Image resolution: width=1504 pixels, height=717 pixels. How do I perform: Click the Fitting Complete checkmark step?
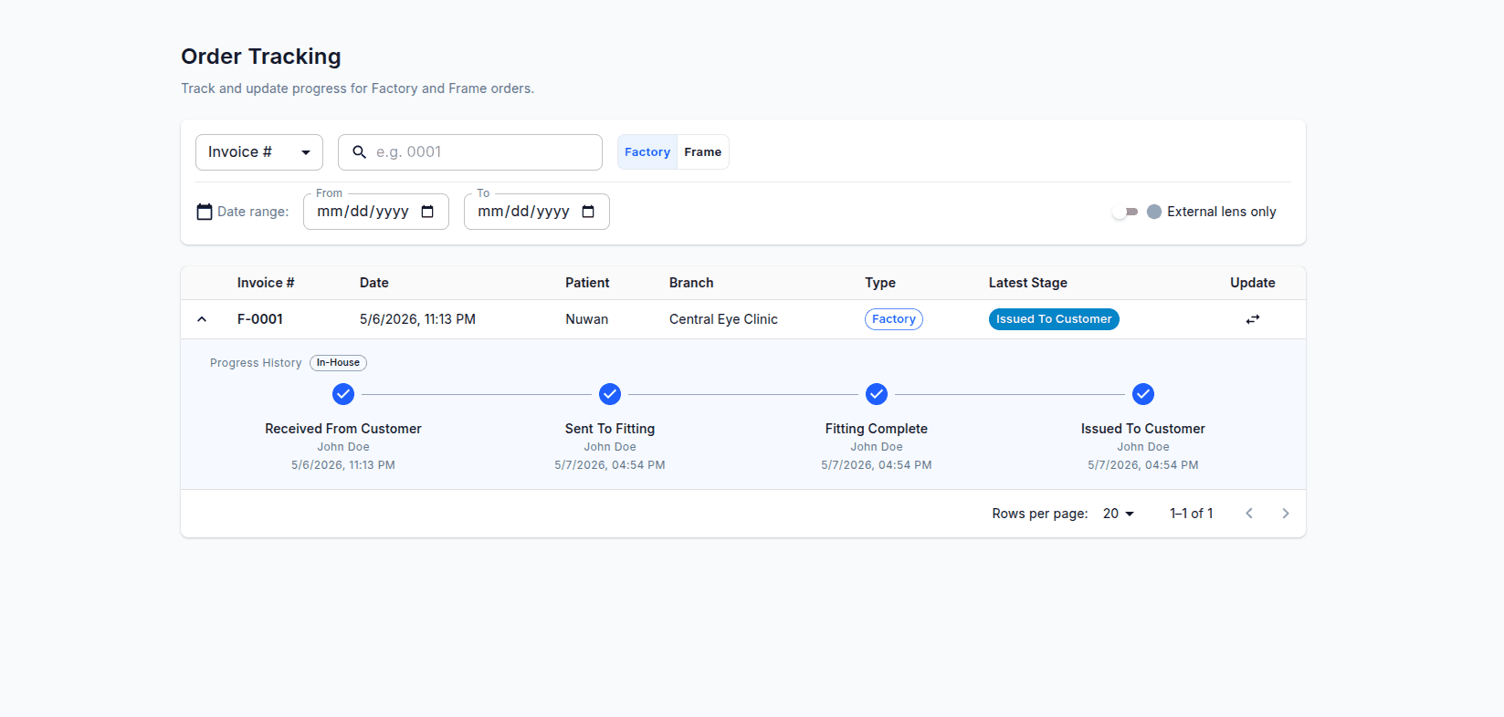pyautogui.click(x=877, y=394)
